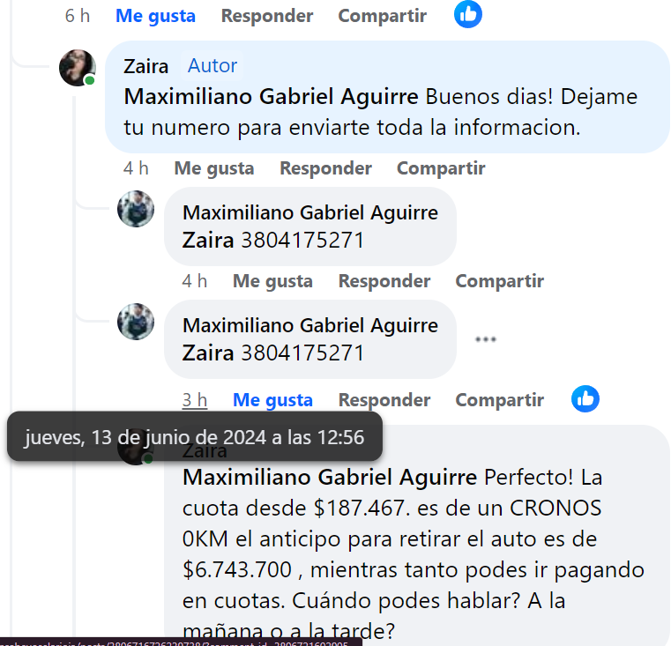
Task: Unlike the 3 h comment via Me gusta
Action: [272, 400]
